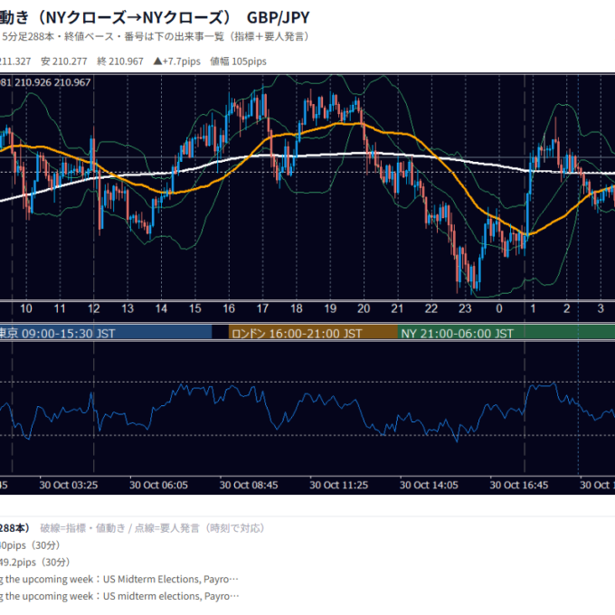Click hour label 18 on time axis
Screen dimensions: 615x615
click(296, 308)
